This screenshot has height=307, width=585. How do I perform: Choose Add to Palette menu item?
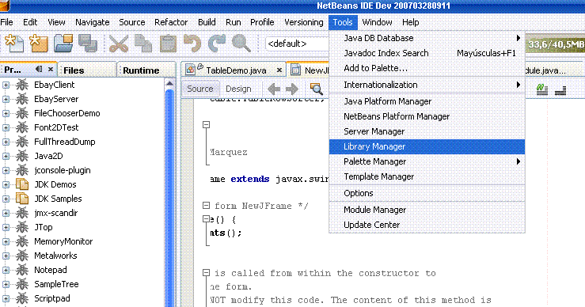tap(427, 68)
